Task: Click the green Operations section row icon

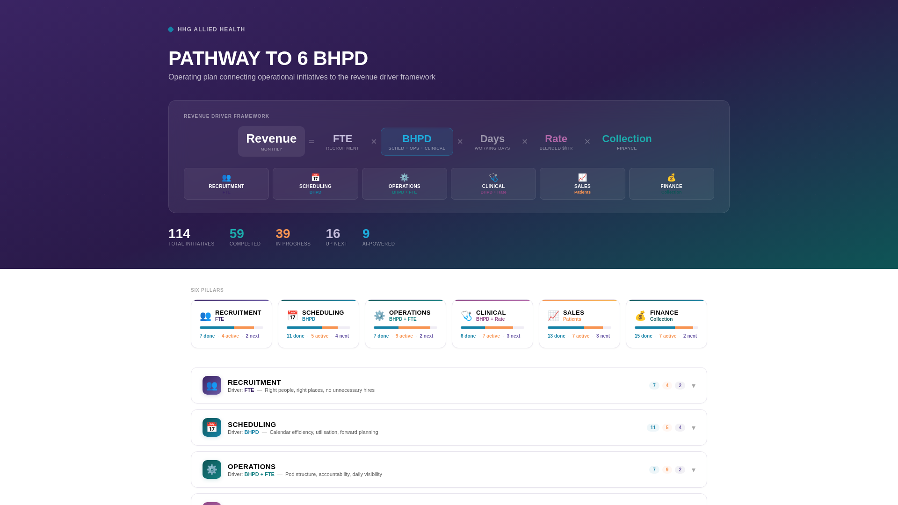Action: click(x=212, y=469)
